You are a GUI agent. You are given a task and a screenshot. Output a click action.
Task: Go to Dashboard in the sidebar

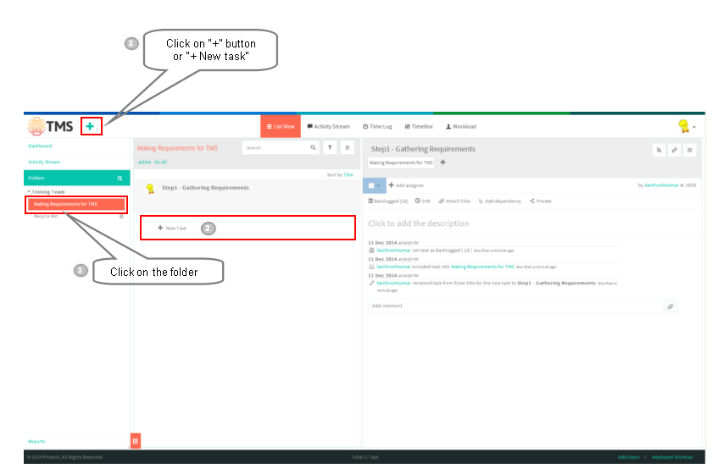click(x=40, y=146)
